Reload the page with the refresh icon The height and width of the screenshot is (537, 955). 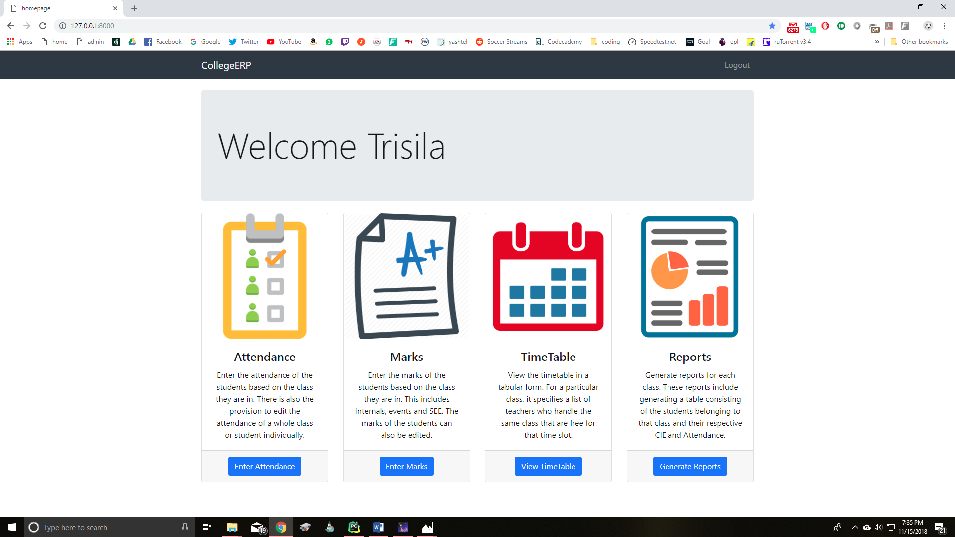[43, 26]
